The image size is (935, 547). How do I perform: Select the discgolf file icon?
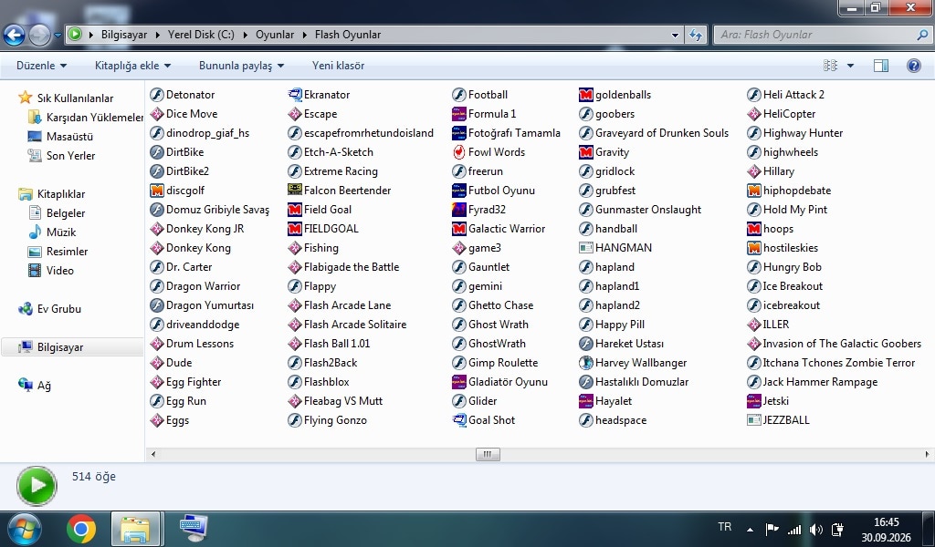point(157,191)
